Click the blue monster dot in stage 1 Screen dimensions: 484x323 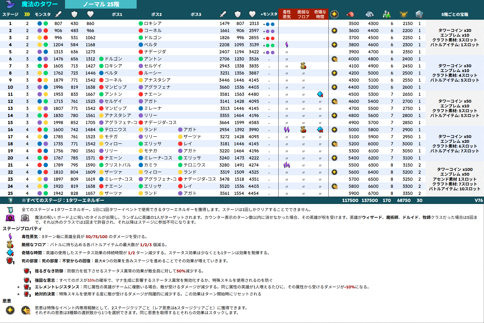[x=40, y=24]
